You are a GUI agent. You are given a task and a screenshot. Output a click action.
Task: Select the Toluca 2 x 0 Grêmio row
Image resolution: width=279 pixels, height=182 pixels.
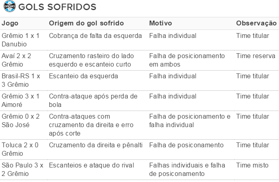139,149
